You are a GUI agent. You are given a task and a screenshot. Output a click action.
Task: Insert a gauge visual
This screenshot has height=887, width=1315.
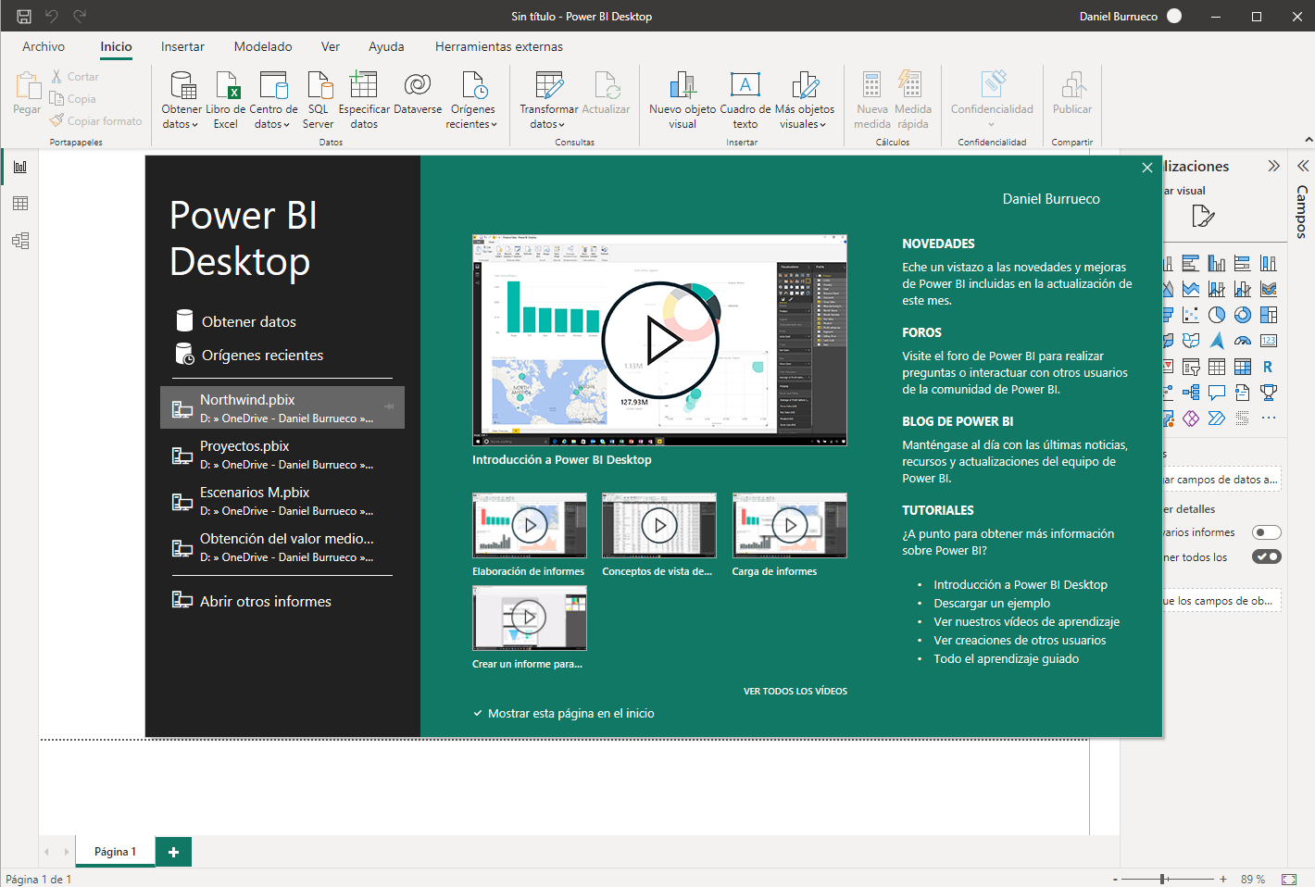[x=1243, y=340]
